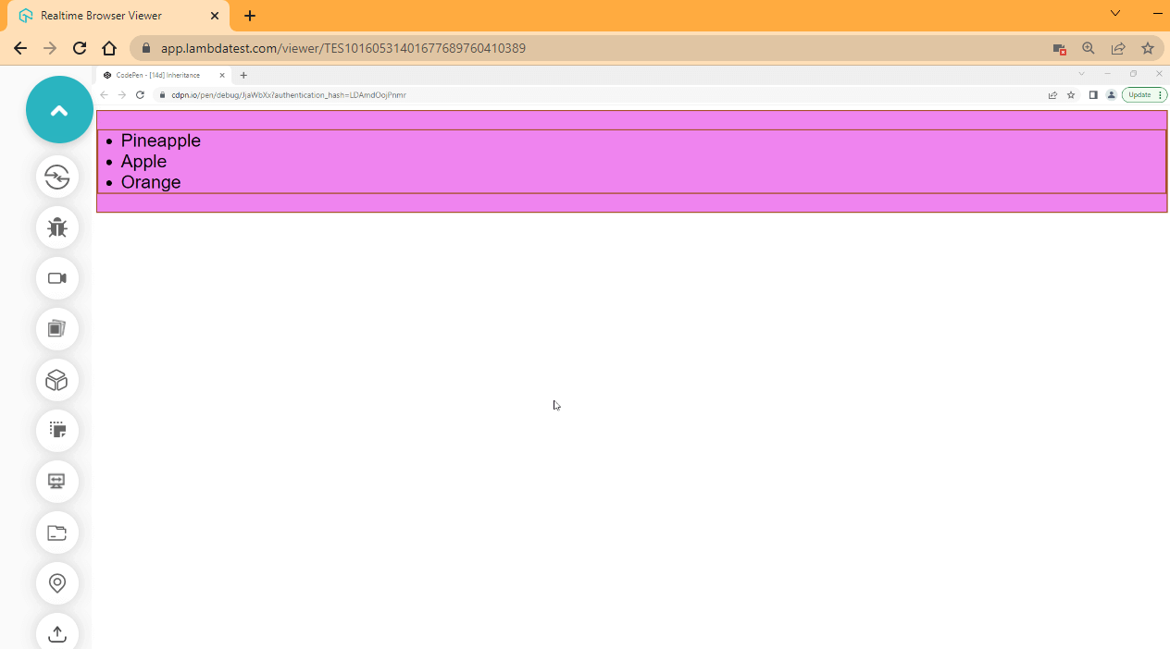Screen dimensions: 1170x649
Task: Open the file upload tool
Action: (57, 633)
